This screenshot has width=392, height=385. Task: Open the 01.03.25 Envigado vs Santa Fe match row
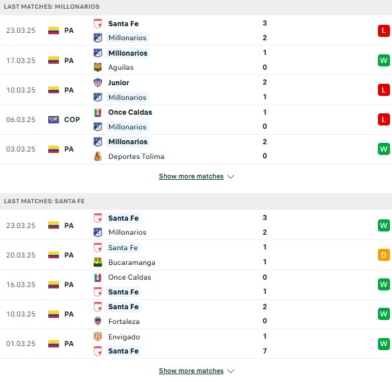pos(196,343)
